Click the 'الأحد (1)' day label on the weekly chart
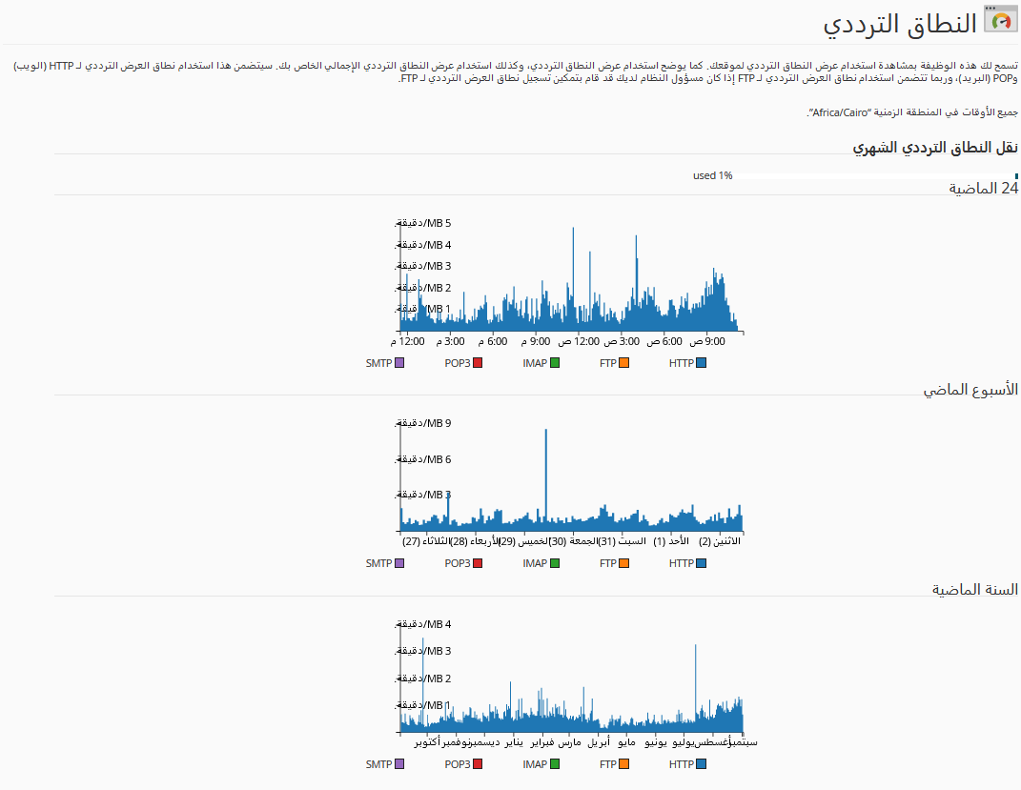 coord(671,541)
